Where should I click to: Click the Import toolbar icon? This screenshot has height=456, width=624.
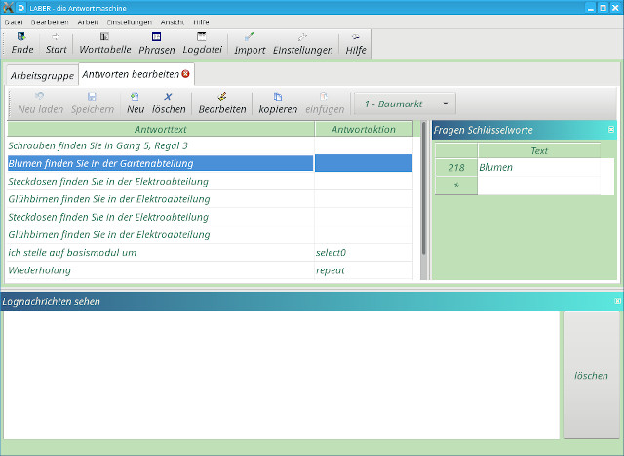coord(250,43)
